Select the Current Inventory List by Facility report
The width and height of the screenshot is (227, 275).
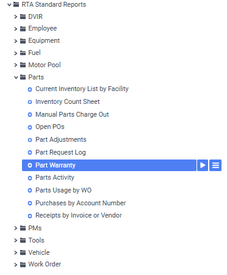pos(82,89)
